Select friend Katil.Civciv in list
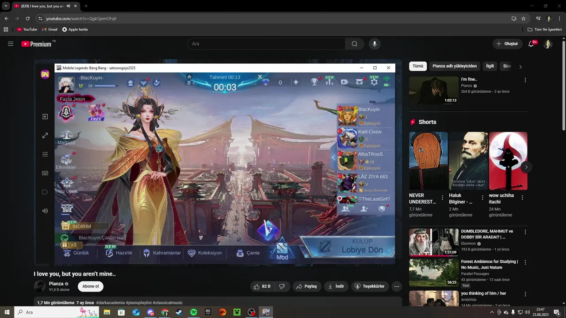The width and height of the screenshot is (566, 318). click(365, 139)
